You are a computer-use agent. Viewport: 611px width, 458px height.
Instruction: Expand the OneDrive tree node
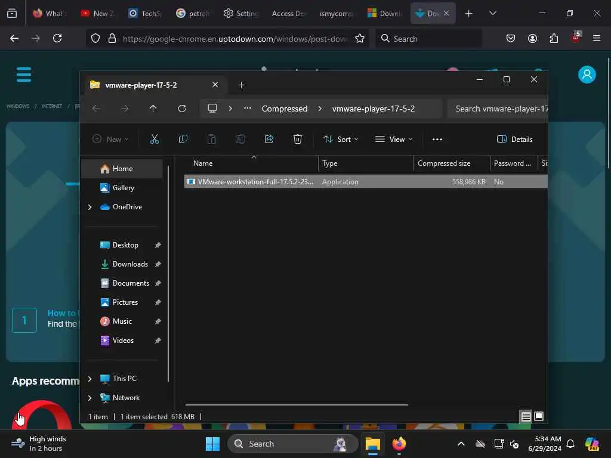point(90,207)
